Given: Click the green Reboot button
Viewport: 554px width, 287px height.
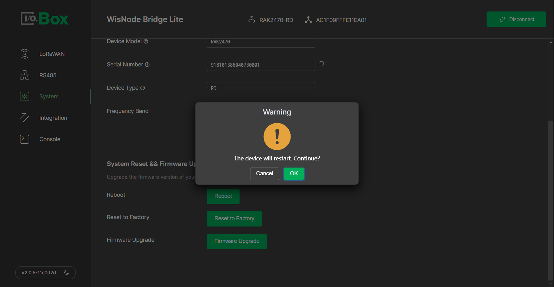Looking at the screenshot, I should point(223,196).
